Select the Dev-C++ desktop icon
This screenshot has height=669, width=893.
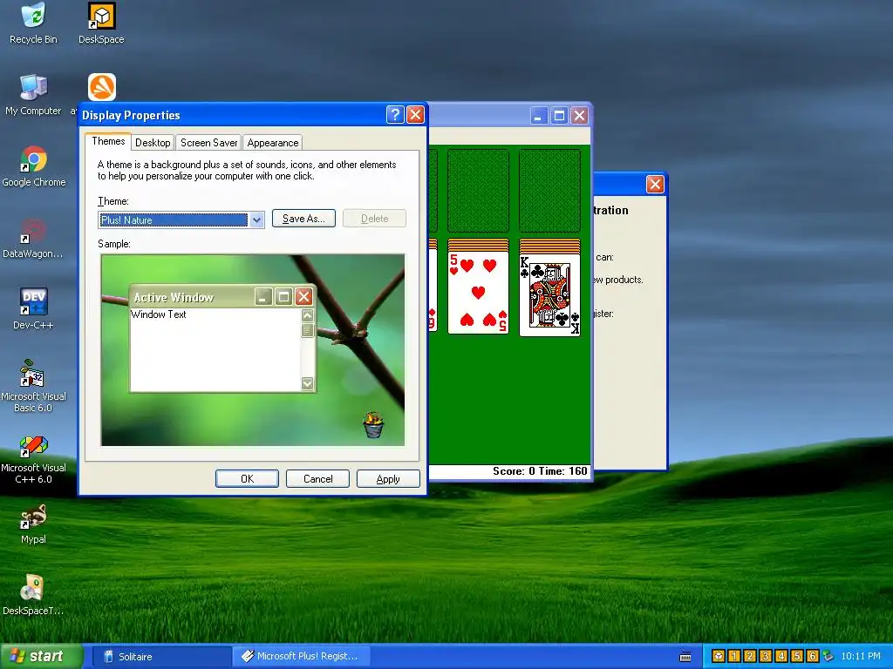pos(33,309)
